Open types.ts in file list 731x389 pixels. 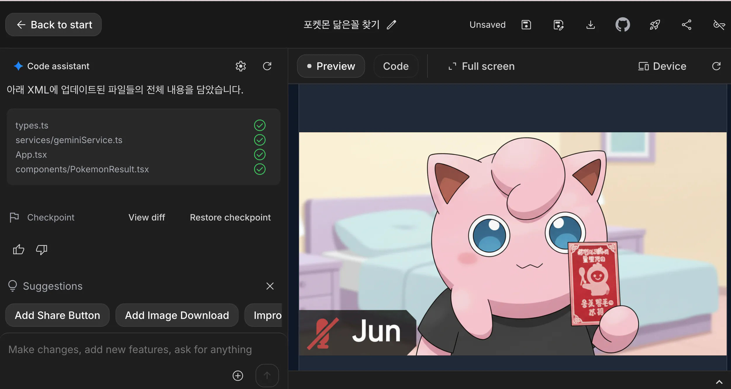pyautogui.click(x=32, y=125)
